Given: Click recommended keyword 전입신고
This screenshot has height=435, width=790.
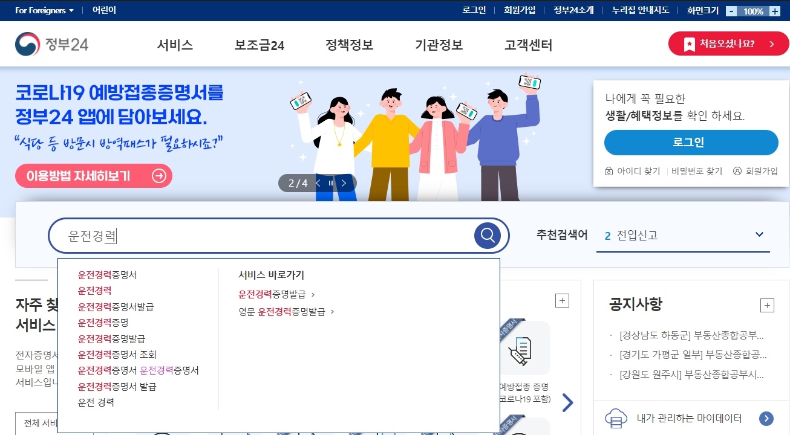Looking at the screenshot, I should click(637, 235).
